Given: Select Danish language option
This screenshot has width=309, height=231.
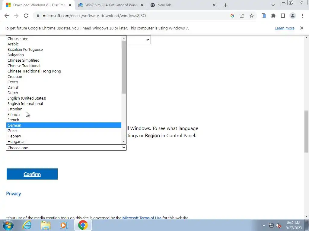Looking at the screenshot, I should pos(64,87).
